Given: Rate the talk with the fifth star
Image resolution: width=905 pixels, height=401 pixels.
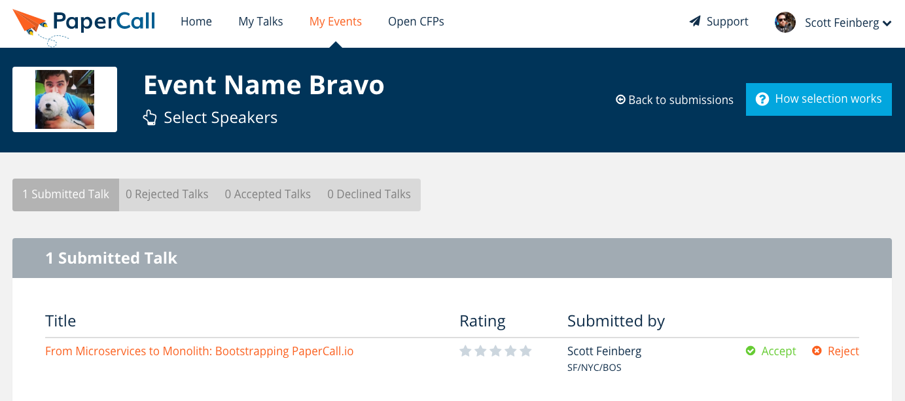Looking at the screenshot, I should tap(525, 351).
